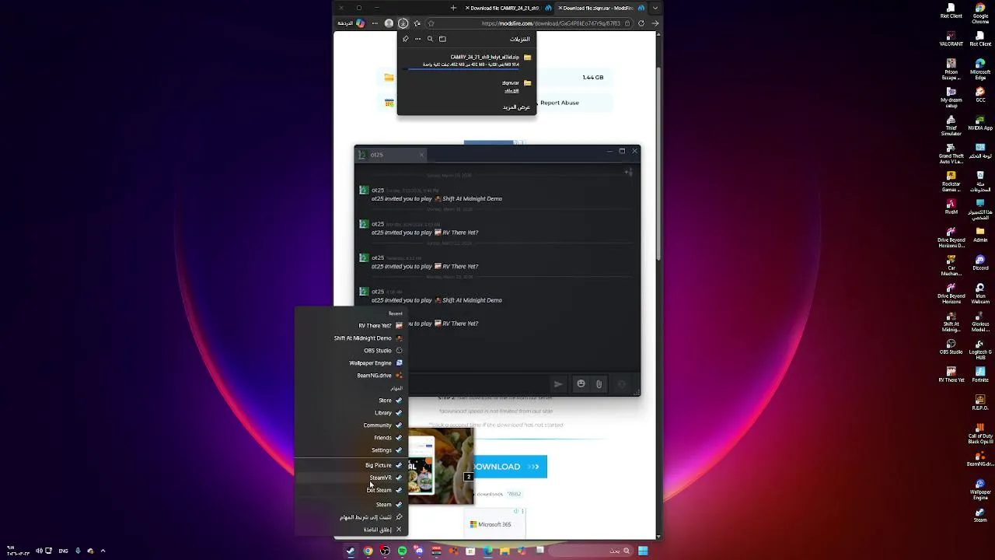
Task: Click the blue DOWNLOAD button
Action: point(509,467)
